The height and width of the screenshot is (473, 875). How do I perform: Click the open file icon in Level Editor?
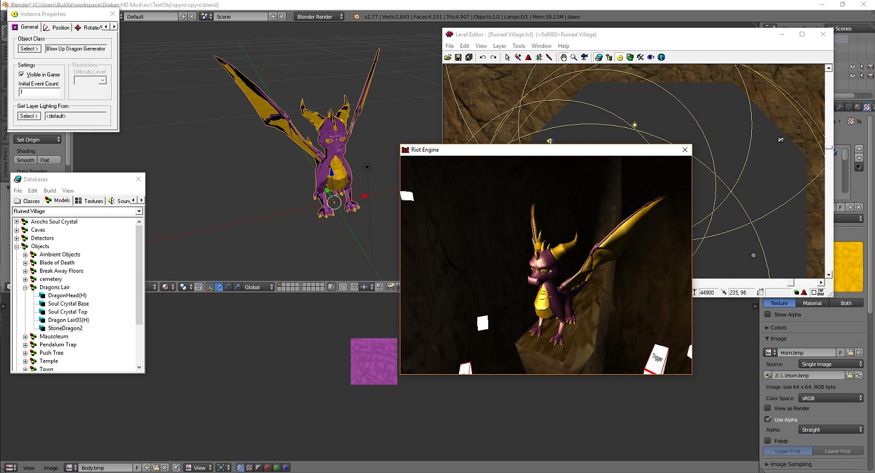(x=448, y=58)
